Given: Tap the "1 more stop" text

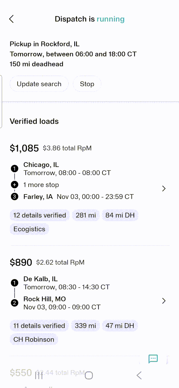Looking at the screenshot, I should 41,185.
